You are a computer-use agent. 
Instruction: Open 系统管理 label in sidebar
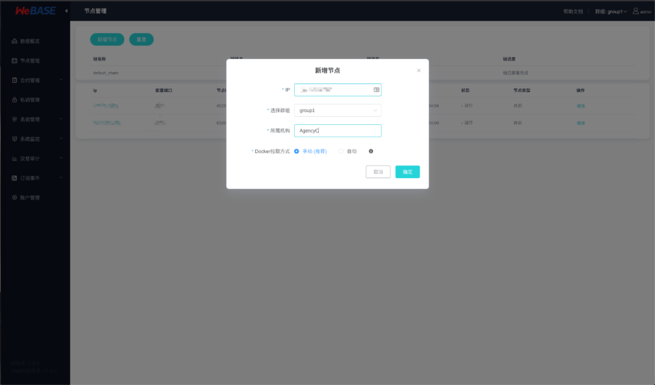(30, 119)
